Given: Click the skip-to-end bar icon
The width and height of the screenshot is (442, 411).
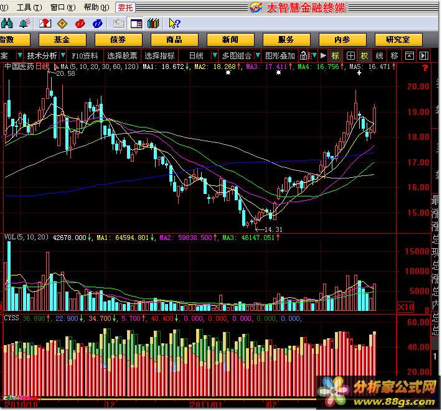Looking at the screenshot, I should pyautogui.click(x=424, y=55).
